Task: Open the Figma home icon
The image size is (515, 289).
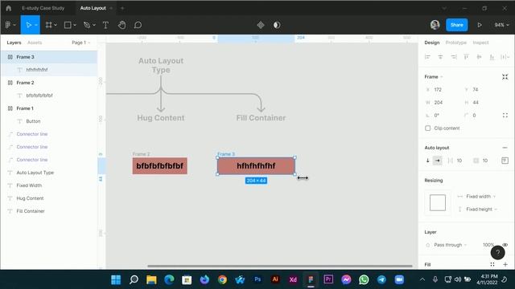Action: (x=9, y=8)
